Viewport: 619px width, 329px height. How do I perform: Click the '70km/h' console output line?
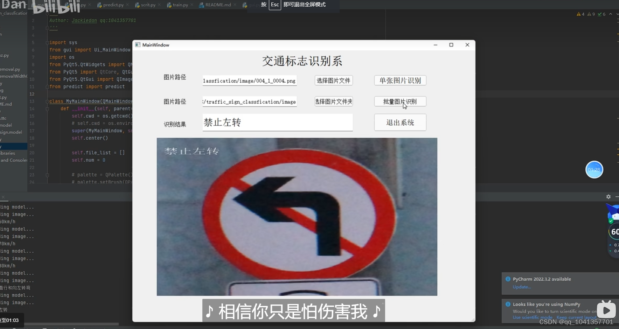8,244
